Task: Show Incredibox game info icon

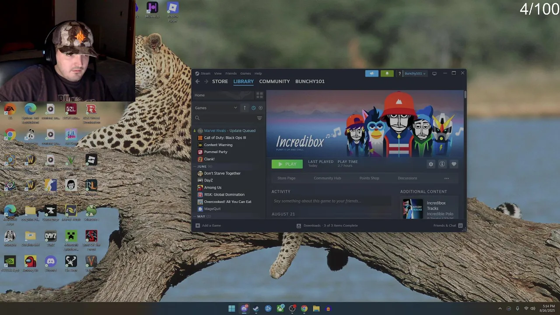Action: [x=442, y=164]
